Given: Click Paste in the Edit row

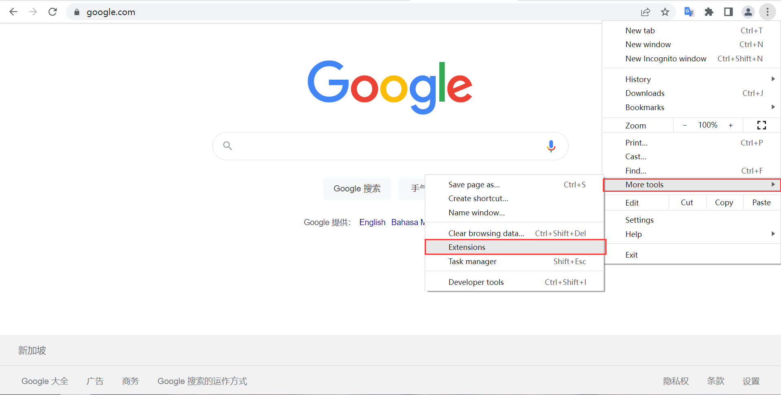Looking at the screenshot, I should pos(761,202).
